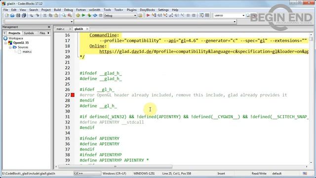Viewport: 316px width, 178px height.
Task: Close the Management panel
Action: coord(49,27)
